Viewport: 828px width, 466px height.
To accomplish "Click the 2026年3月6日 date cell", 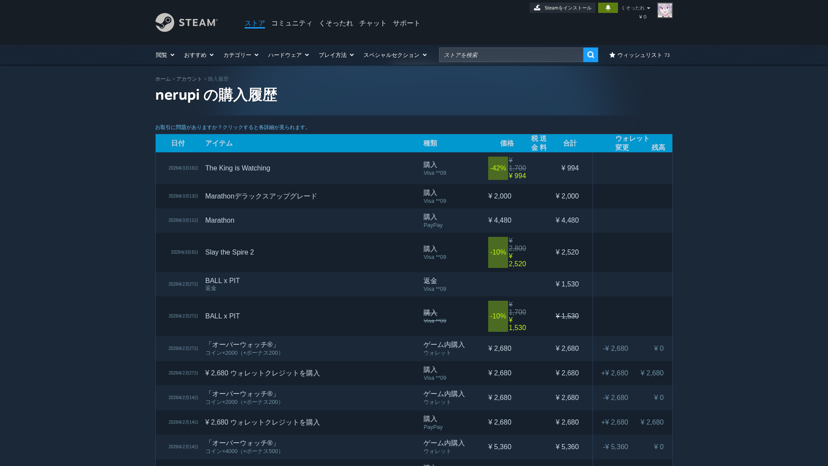I will click(185, 252).
